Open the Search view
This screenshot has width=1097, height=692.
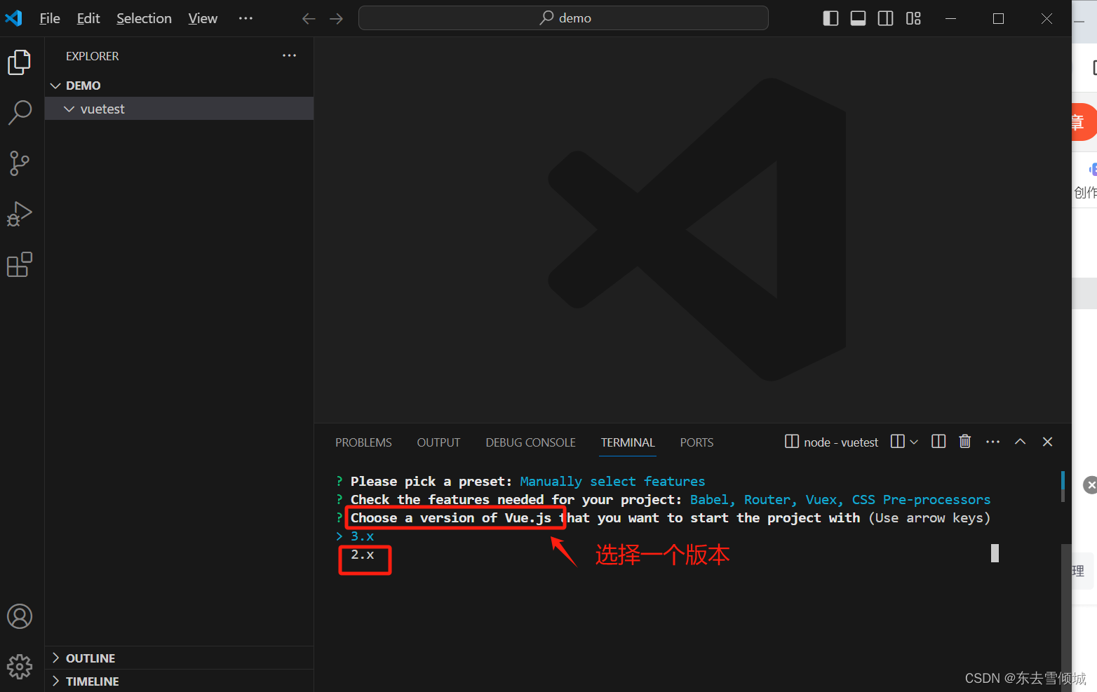pos(20,112)
